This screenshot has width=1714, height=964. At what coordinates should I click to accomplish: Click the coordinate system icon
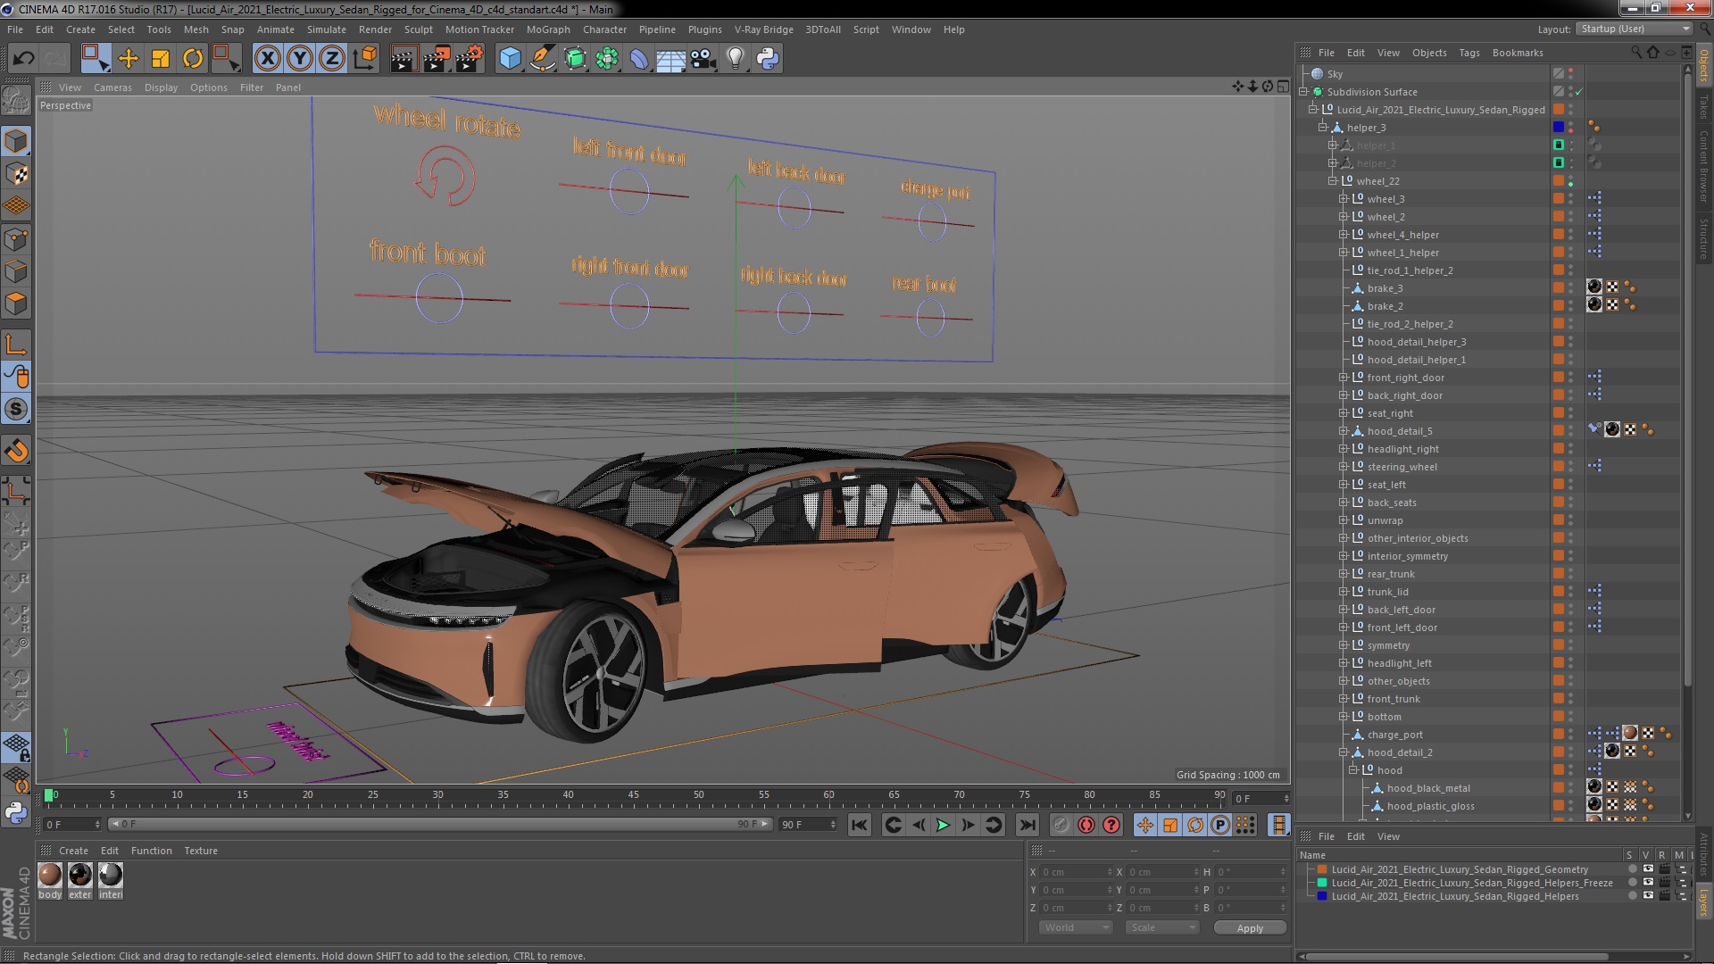click(x=365, y=59)
